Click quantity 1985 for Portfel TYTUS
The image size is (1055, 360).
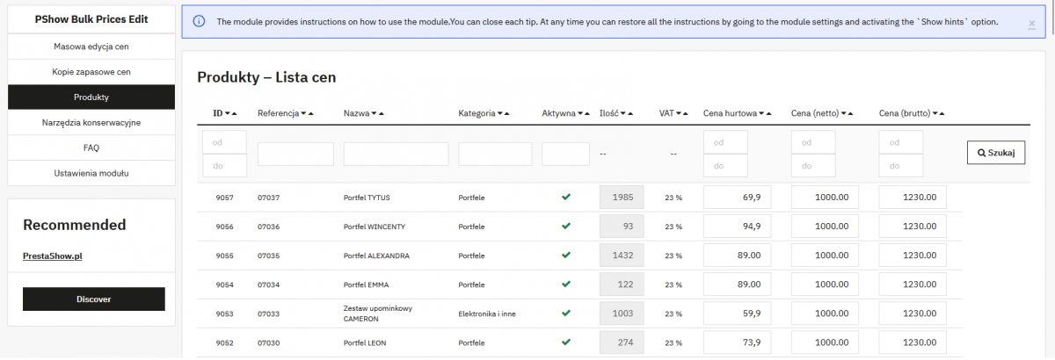pyautogui.click(x=622, y=197)
